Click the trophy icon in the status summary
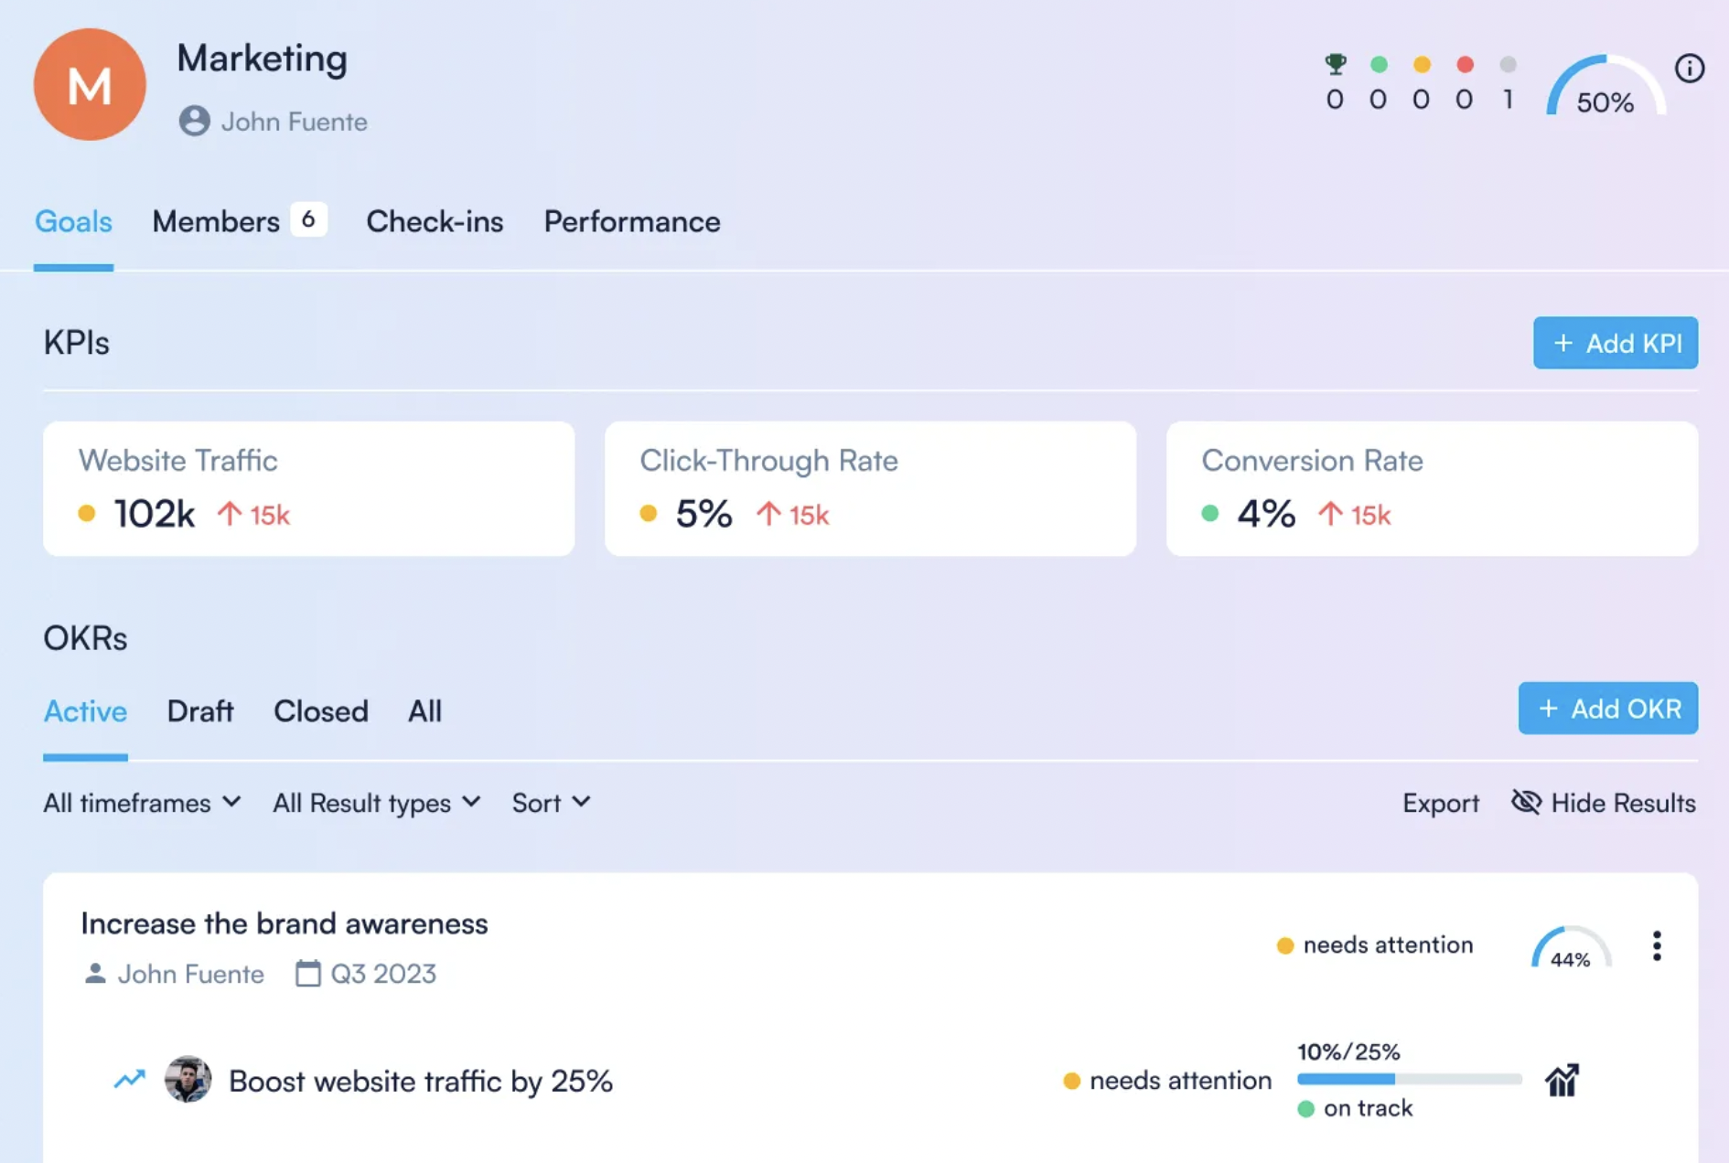 [x=1334, y=65]
